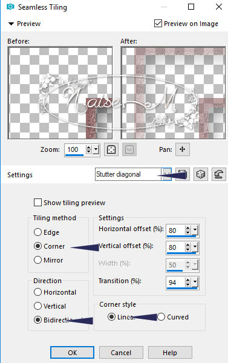Increase Horizontal offset with the up arrow
Viewport: 228px width, 363px height.
187,228
